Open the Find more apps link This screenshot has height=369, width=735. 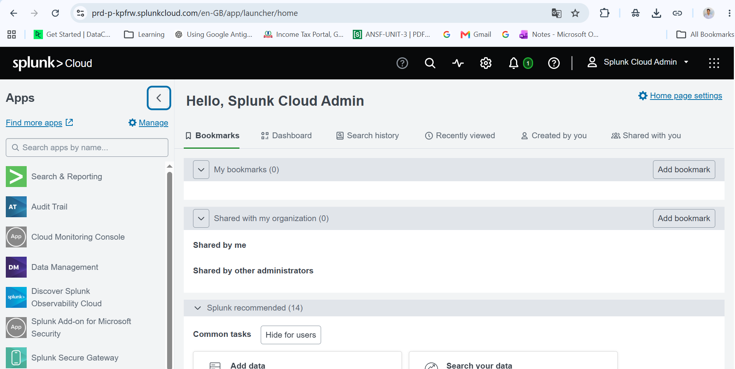39,123
